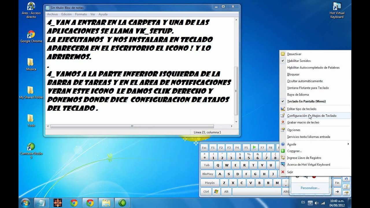370x208 pixels.
Task: Click the volume speaker tray icon
Action: pyautogui.click(x=317, y=203)
